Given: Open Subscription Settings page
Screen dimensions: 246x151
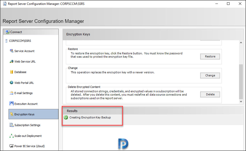Looking at the screenshot, I should tap(27, 125).
